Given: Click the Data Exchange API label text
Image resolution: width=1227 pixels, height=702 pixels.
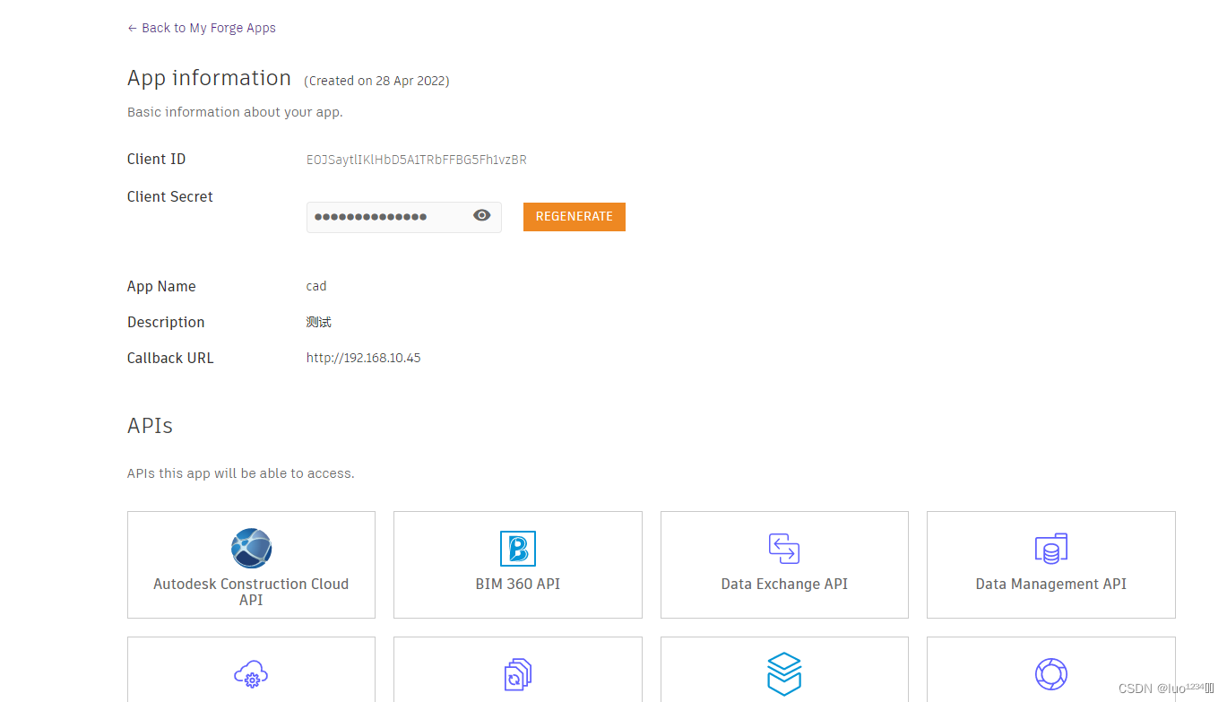Looking at the screenshot, I should tap(784, 584).
